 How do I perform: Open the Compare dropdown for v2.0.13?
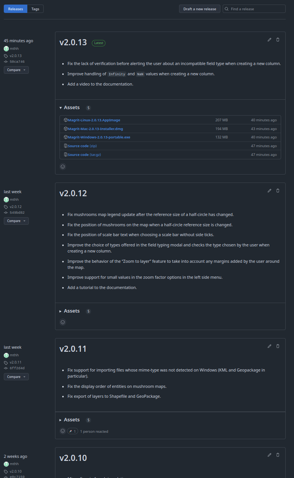pyautogui.click(x=16, y=70)
